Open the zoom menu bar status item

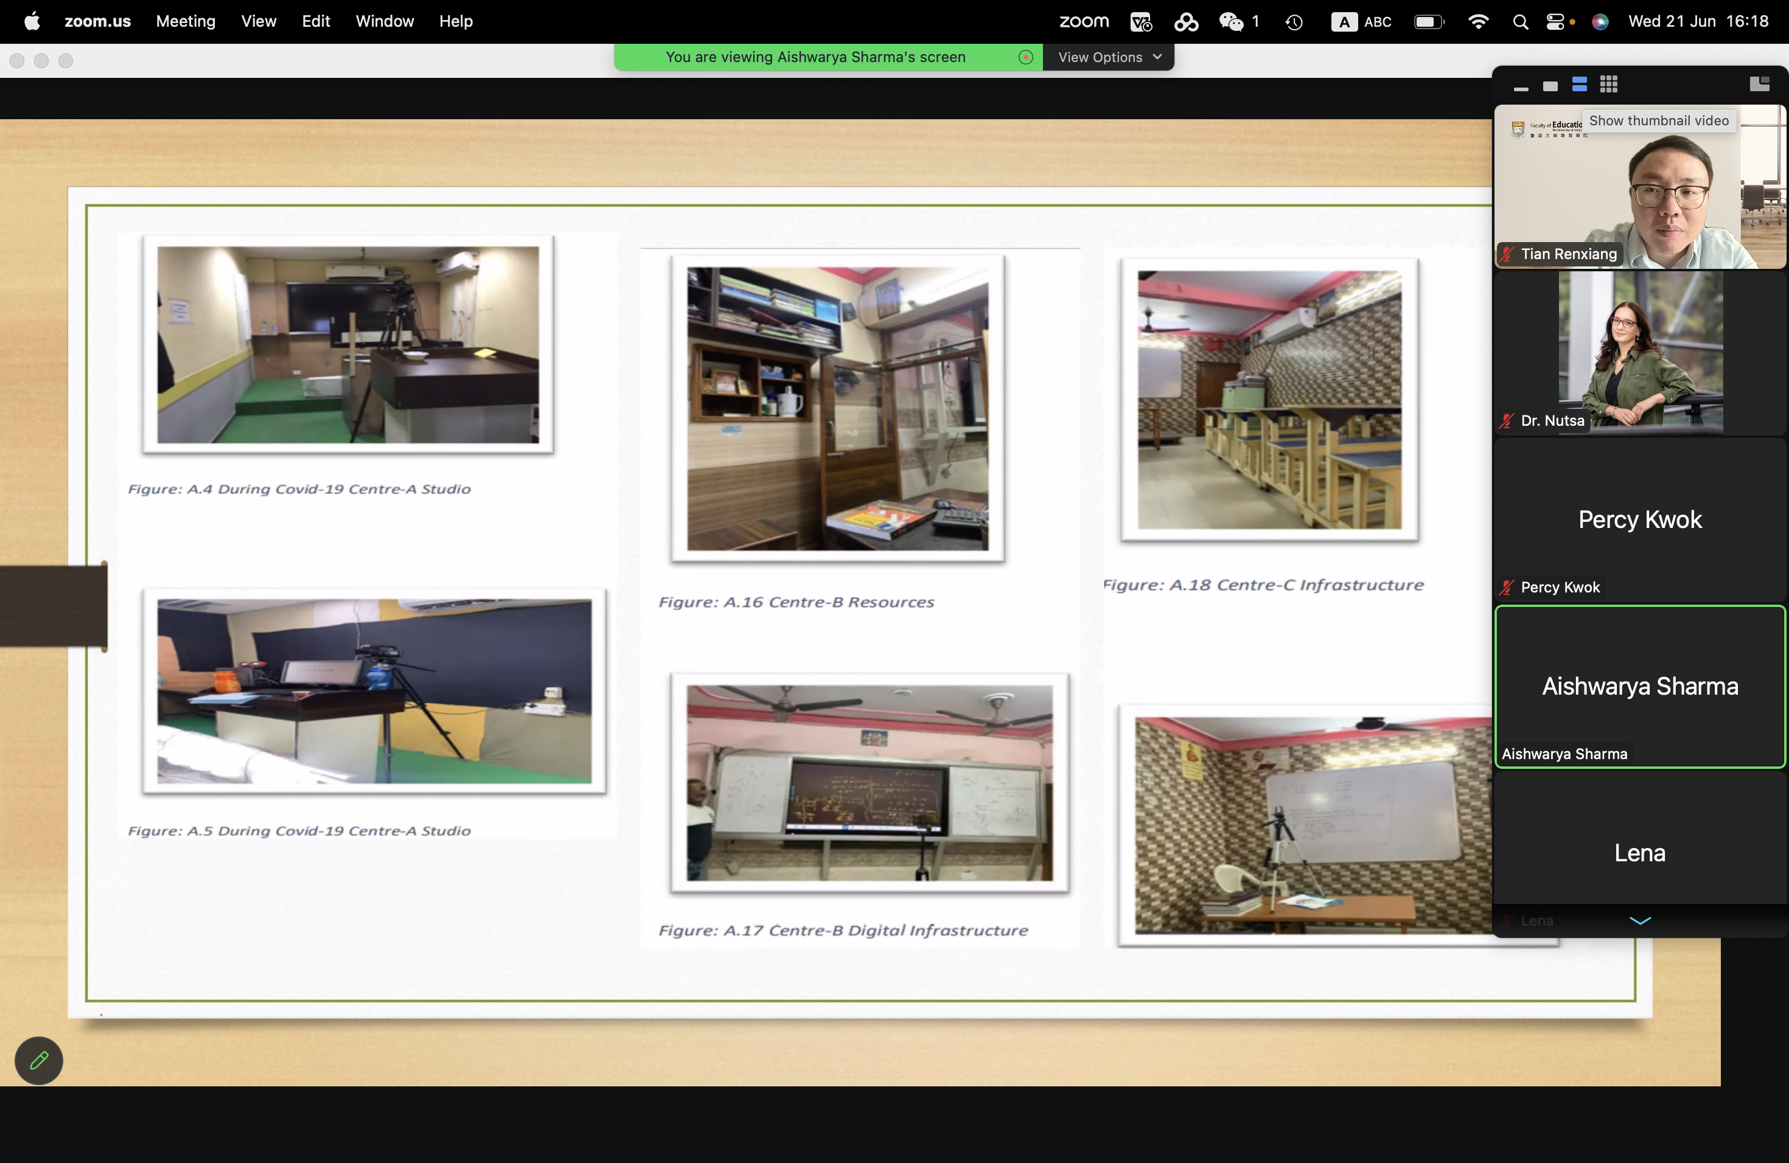[1083, 21]
